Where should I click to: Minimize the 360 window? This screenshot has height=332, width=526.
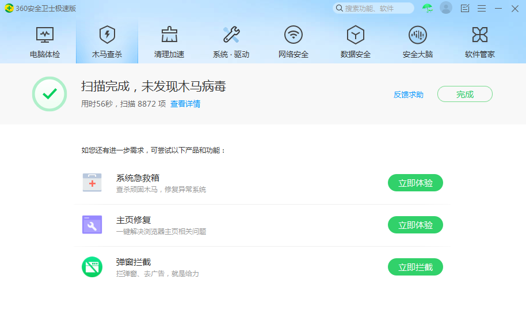coord(498,9)
